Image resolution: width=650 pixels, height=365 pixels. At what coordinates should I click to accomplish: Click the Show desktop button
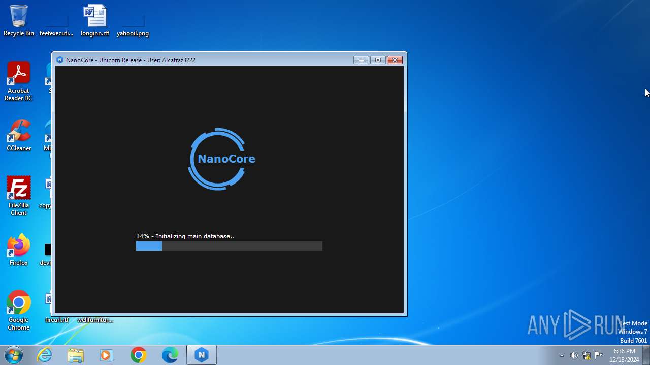[x=646, y=355]
